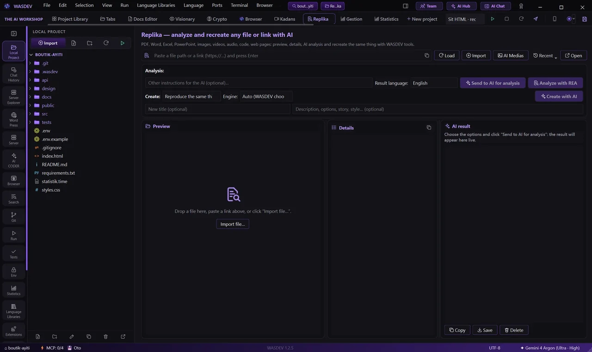Click the paper-plane deploy icon in top toolbar
This screenshot has height=352, width=592.
point(536,19)
